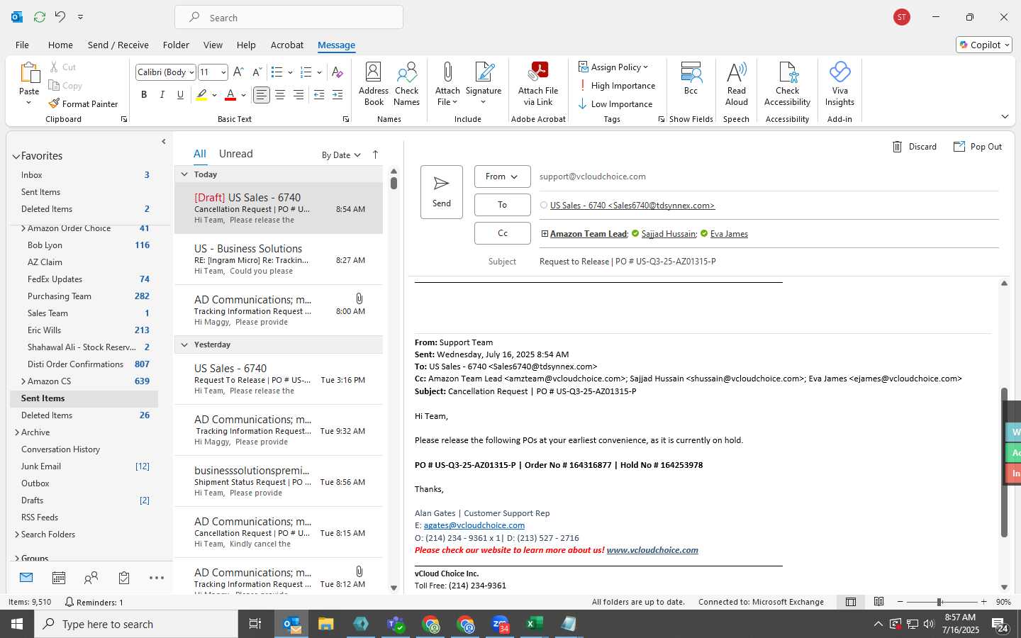Click the Outlook Search box
The width and height of the screenshot is (1021, 638).
pos(289,18)
